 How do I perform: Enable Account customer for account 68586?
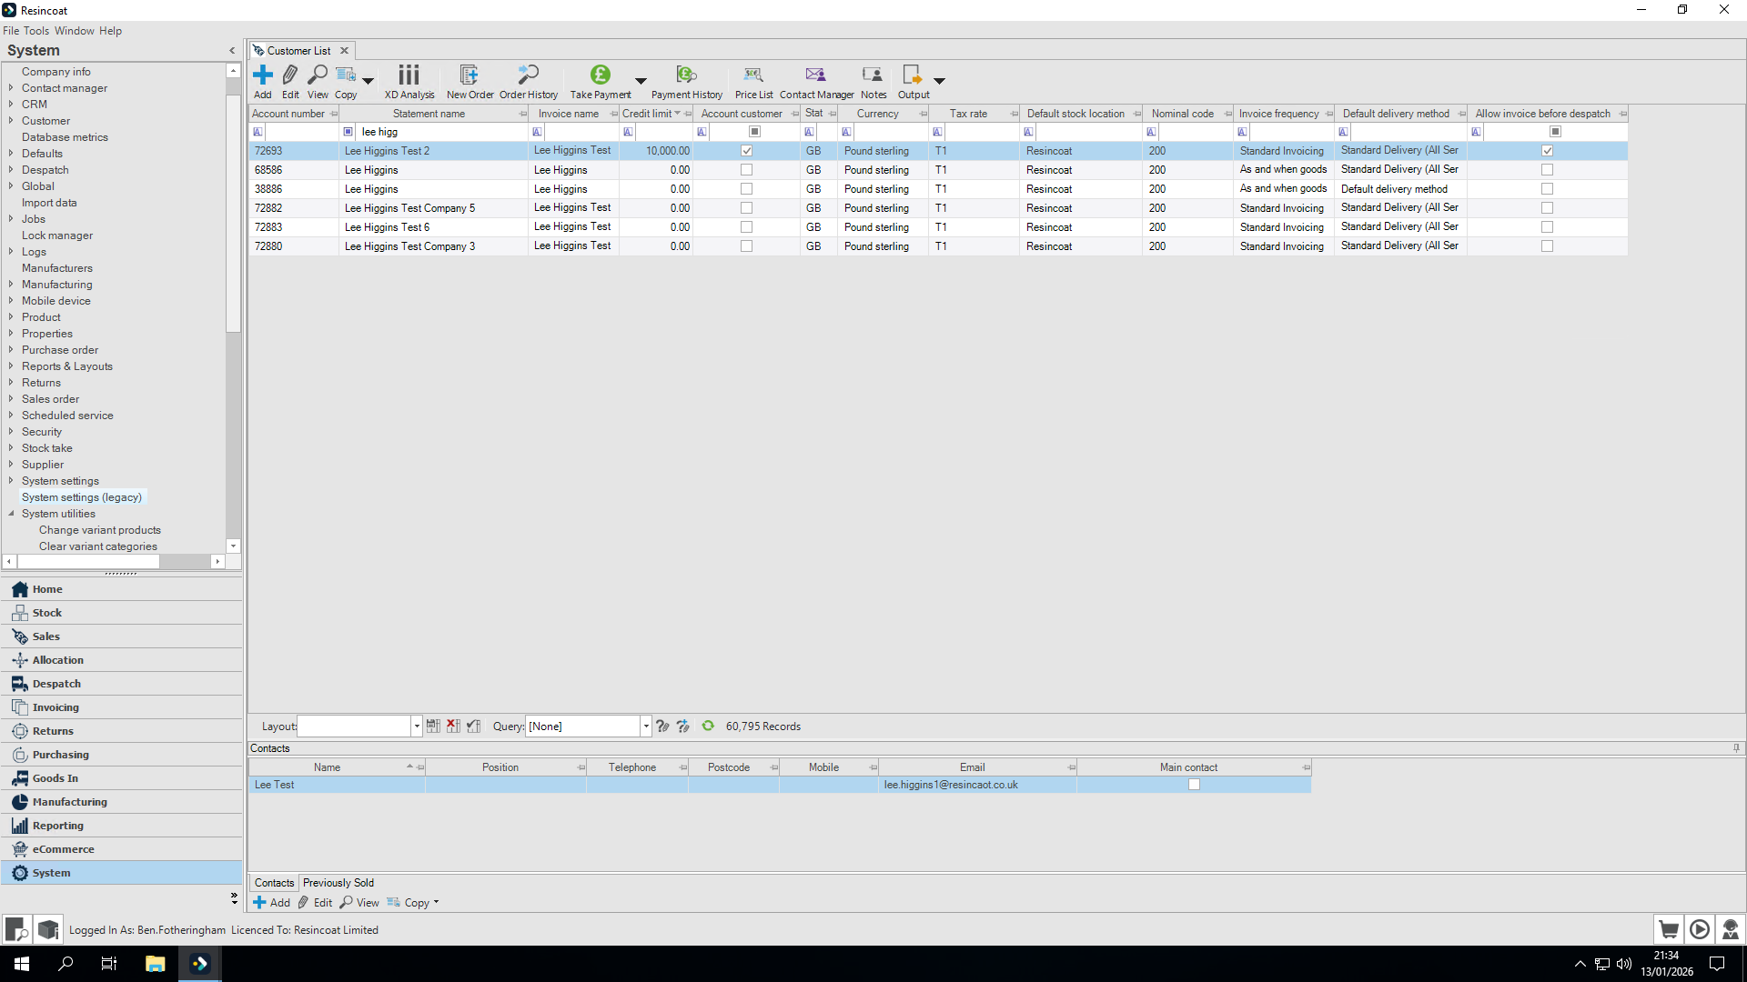746,169
